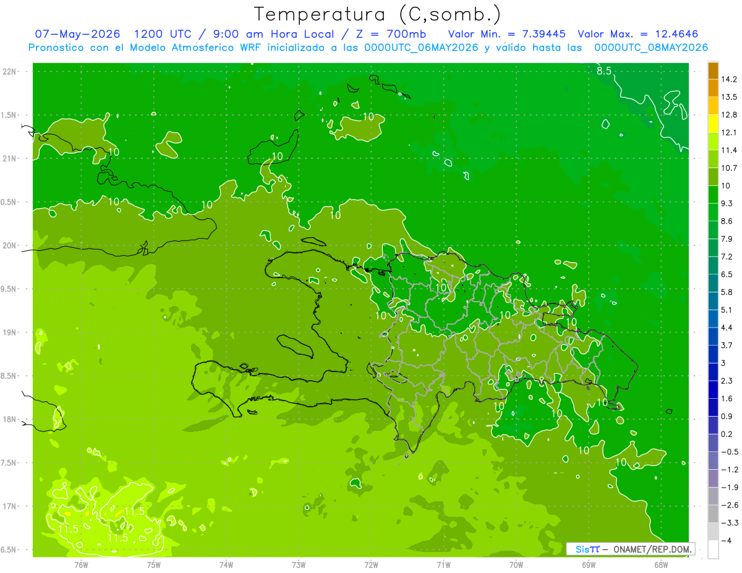Click the orange 14.2 colorbar swatch
This screenshot has height=573, width=742.
pyautogui.click(x=713, y=70)
